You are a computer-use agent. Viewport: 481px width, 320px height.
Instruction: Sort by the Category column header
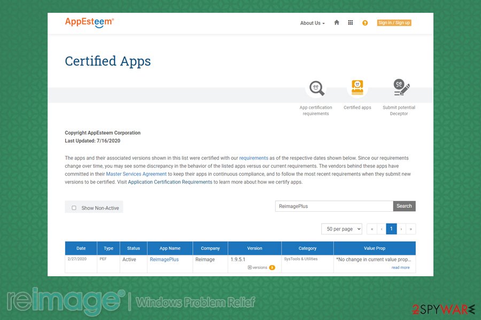coord(307,249)
